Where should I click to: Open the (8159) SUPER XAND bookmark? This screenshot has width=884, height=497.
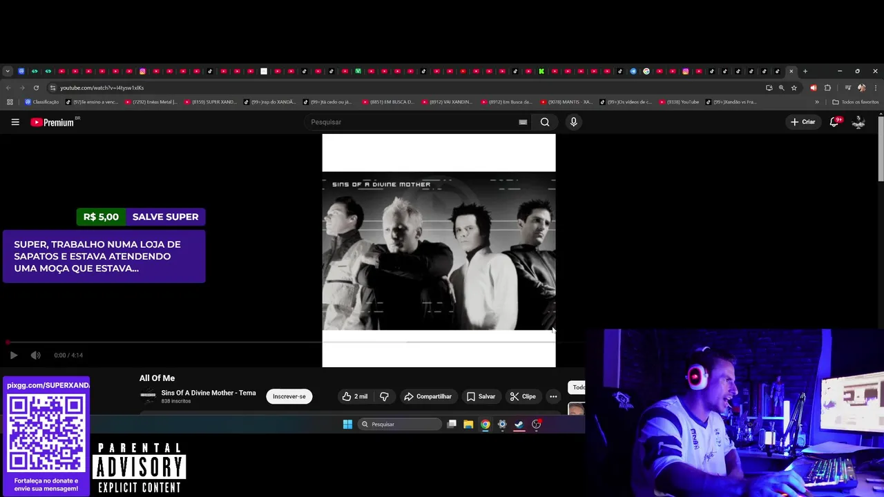click(x=211, y=102)
